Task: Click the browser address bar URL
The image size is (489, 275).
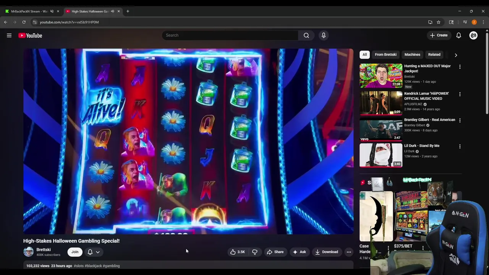Action: tap(69, 22)
